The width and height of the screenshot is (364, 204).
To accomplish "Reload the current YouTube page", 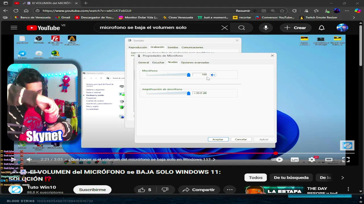I will click(16, 11).
